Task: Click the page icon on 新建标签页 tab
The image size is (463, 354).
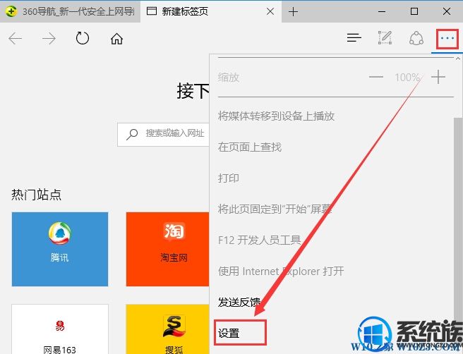Action: (x=152, y=11)
